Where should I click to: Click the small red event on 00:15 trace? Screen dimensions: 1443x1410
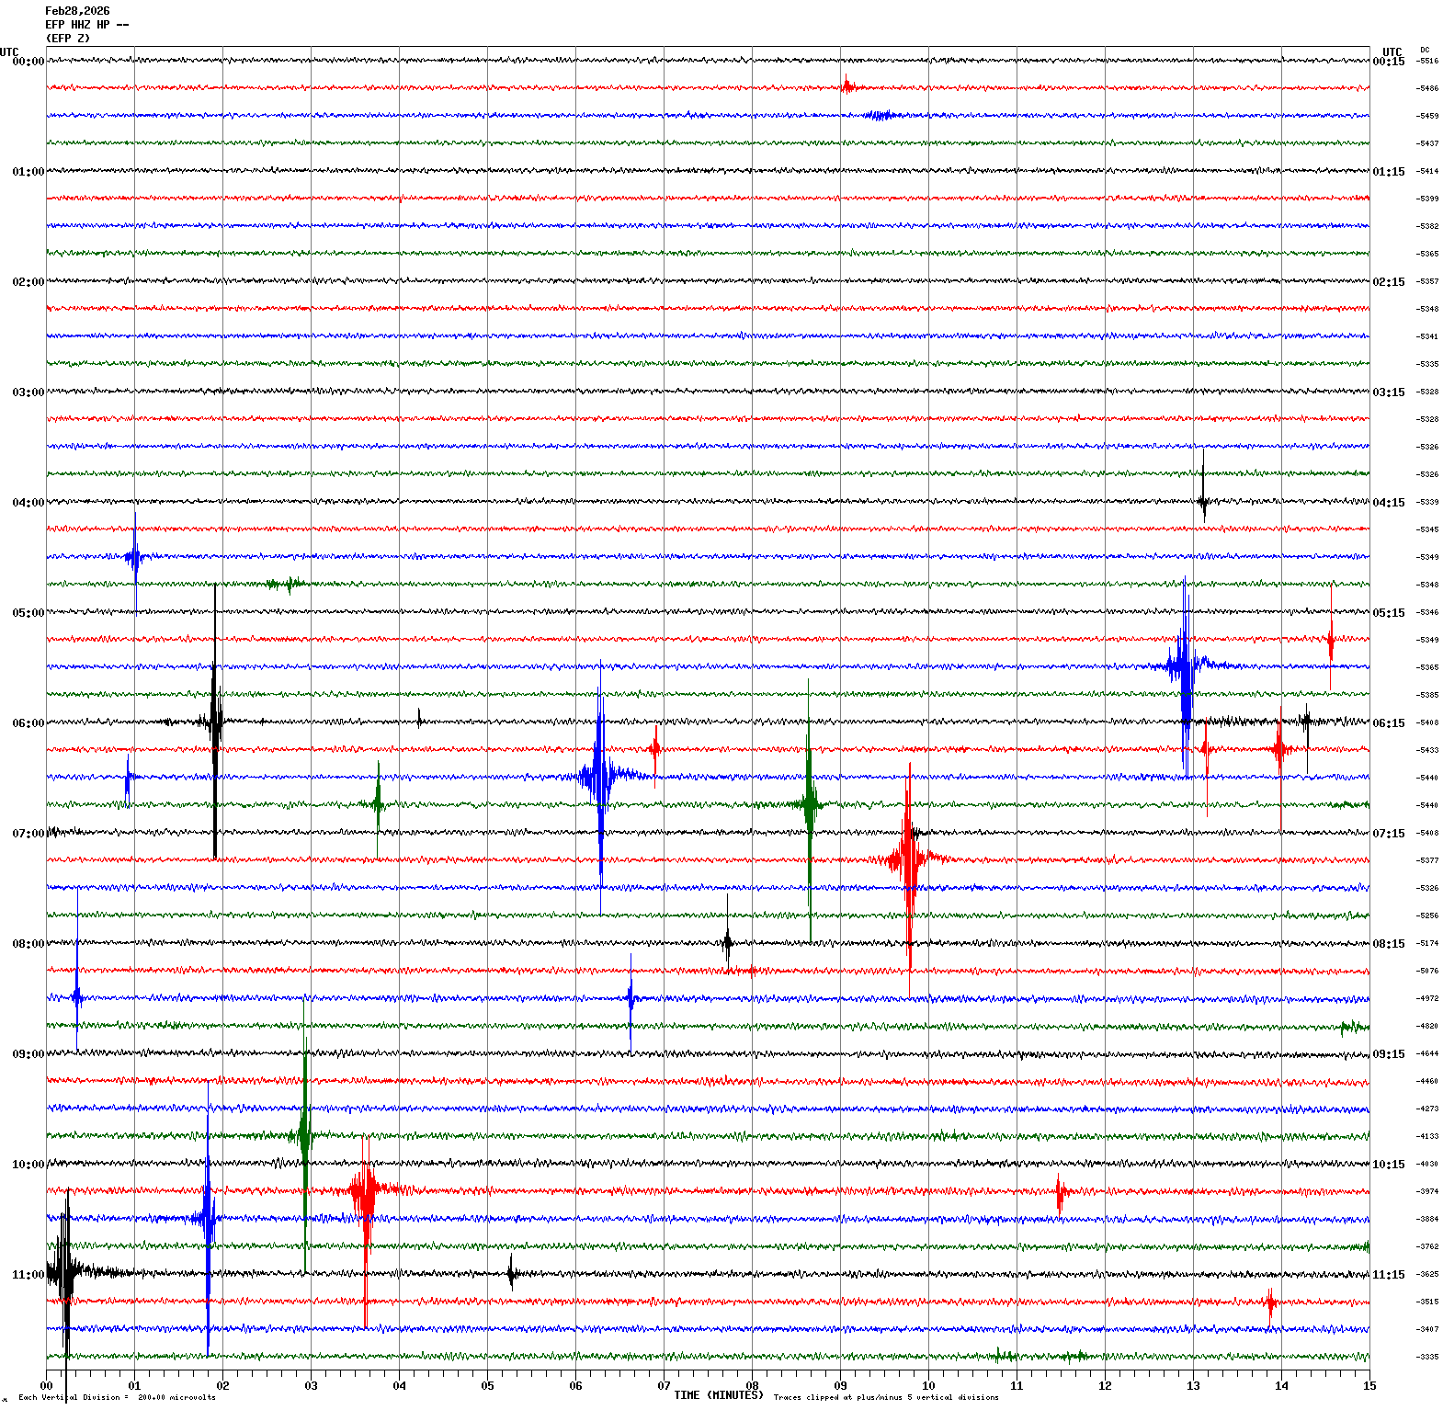pyautogui.click(x=846, y=87)
